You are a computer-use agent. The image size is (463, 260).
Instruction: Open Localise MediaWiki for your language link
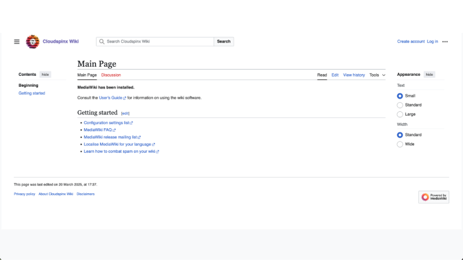[117, 144]
